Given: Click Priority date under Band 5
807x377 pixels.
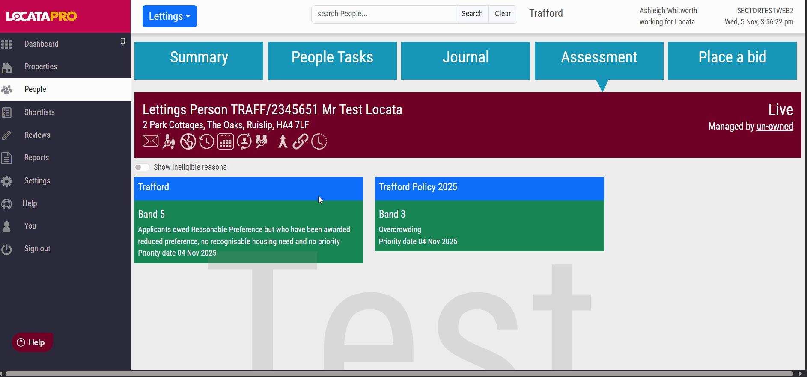Looking at the screenshot, I should [x=177, y=253].
